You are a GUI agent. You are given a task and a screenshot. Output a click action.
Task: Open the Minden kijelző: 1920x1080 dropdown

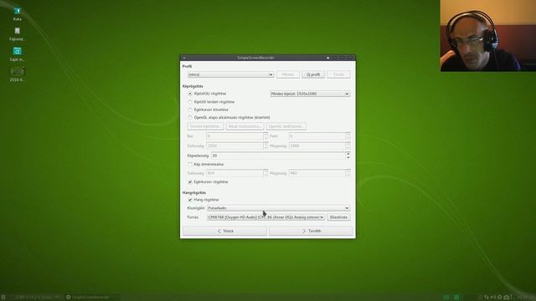(310, 94)
